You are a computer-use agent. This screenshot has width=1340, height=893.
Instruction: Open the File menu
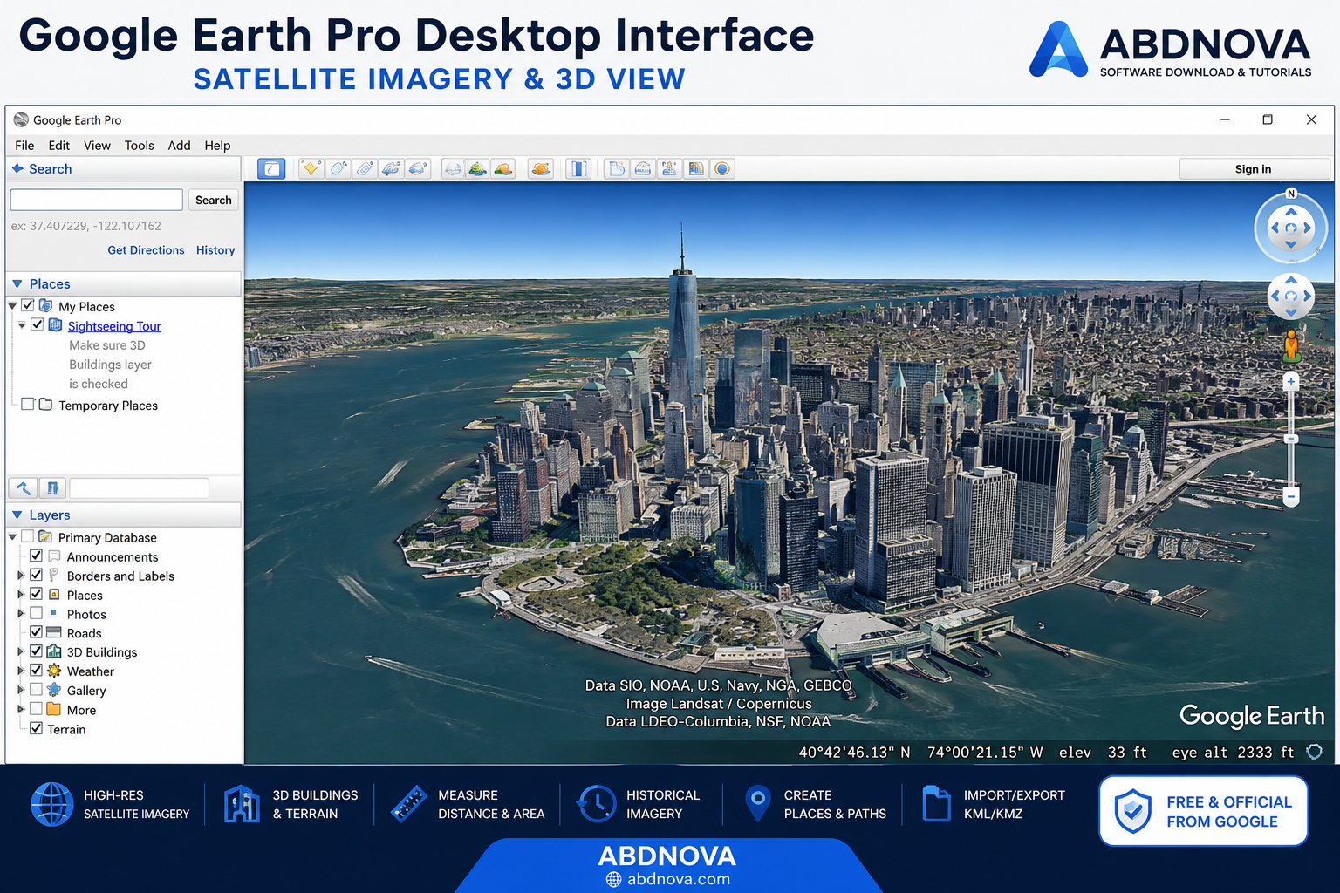tap(24, 146)
